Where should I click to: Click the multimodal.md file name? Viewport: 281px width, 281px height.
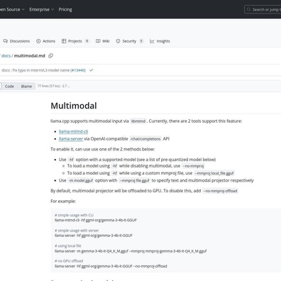point(29,56)
